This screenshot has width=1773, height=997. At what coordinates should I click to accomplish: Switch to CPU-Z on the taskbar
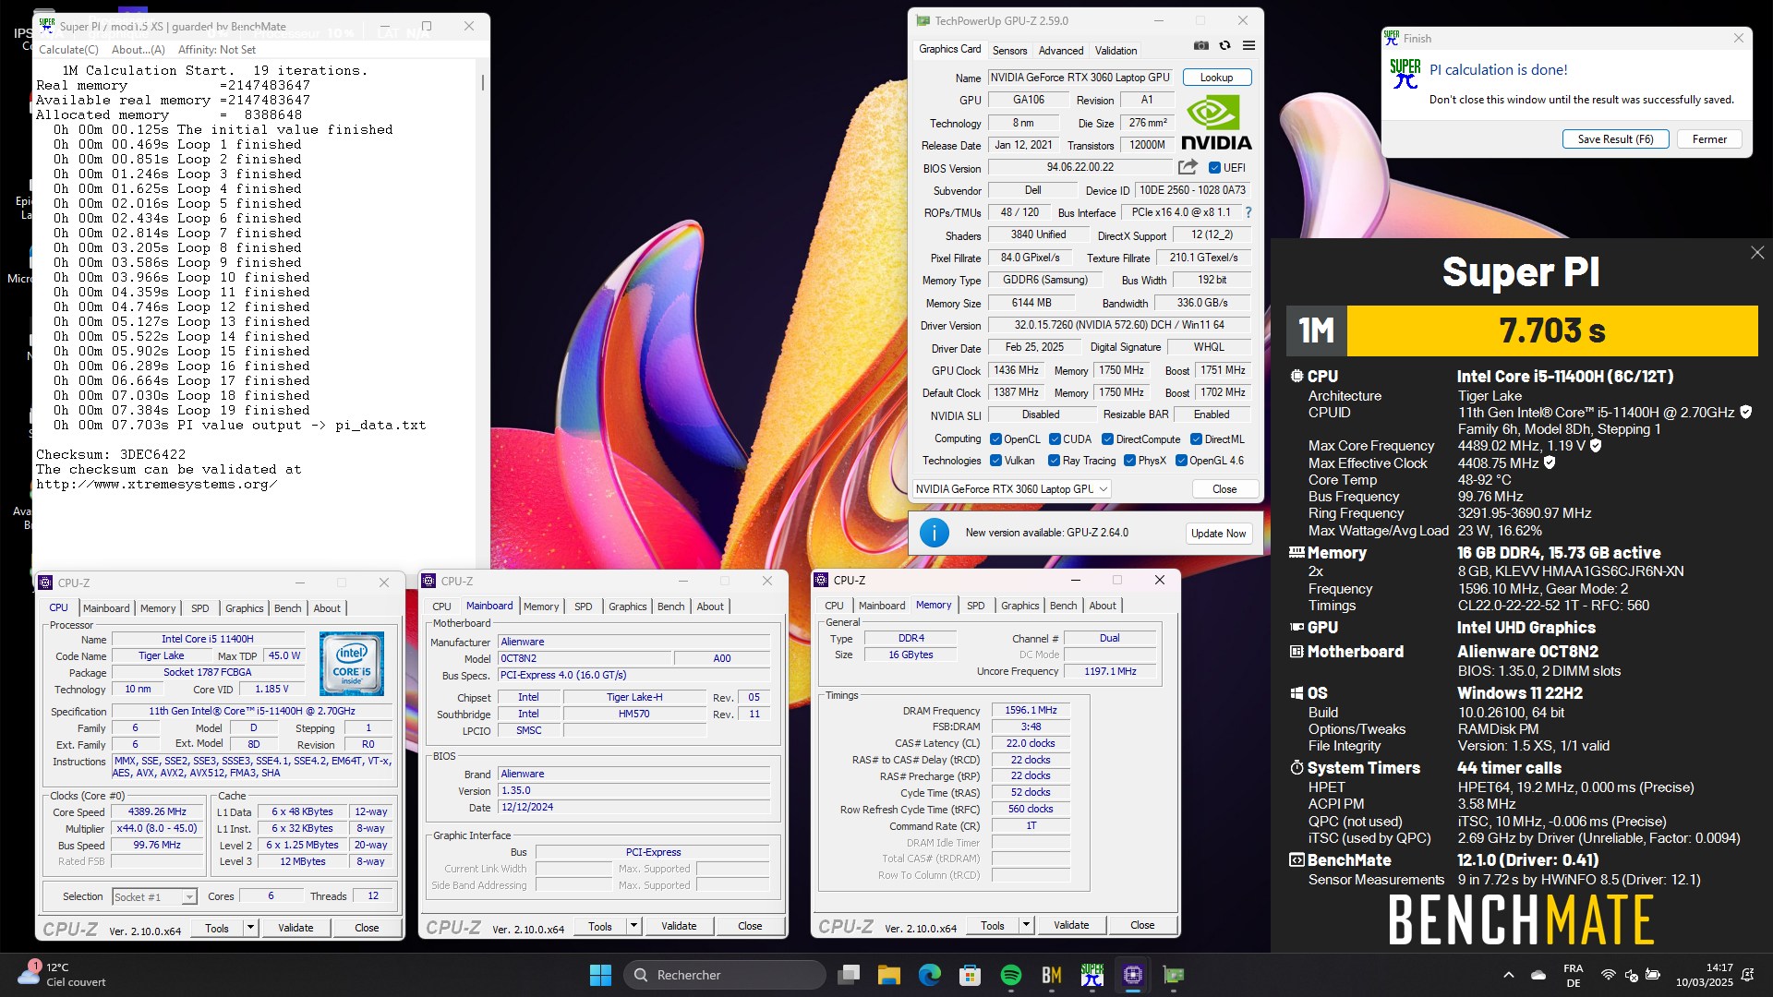1133,975
